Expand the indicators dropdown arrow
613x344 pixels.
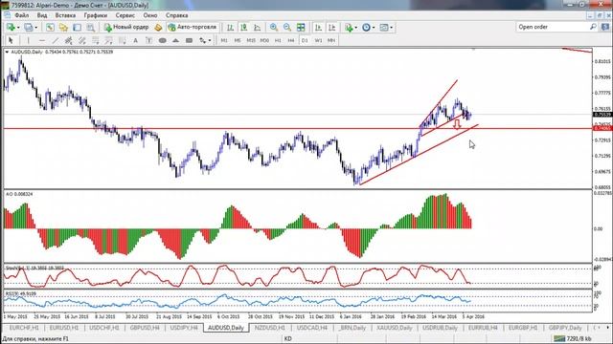pyautogui.click(x=355, y=28)
